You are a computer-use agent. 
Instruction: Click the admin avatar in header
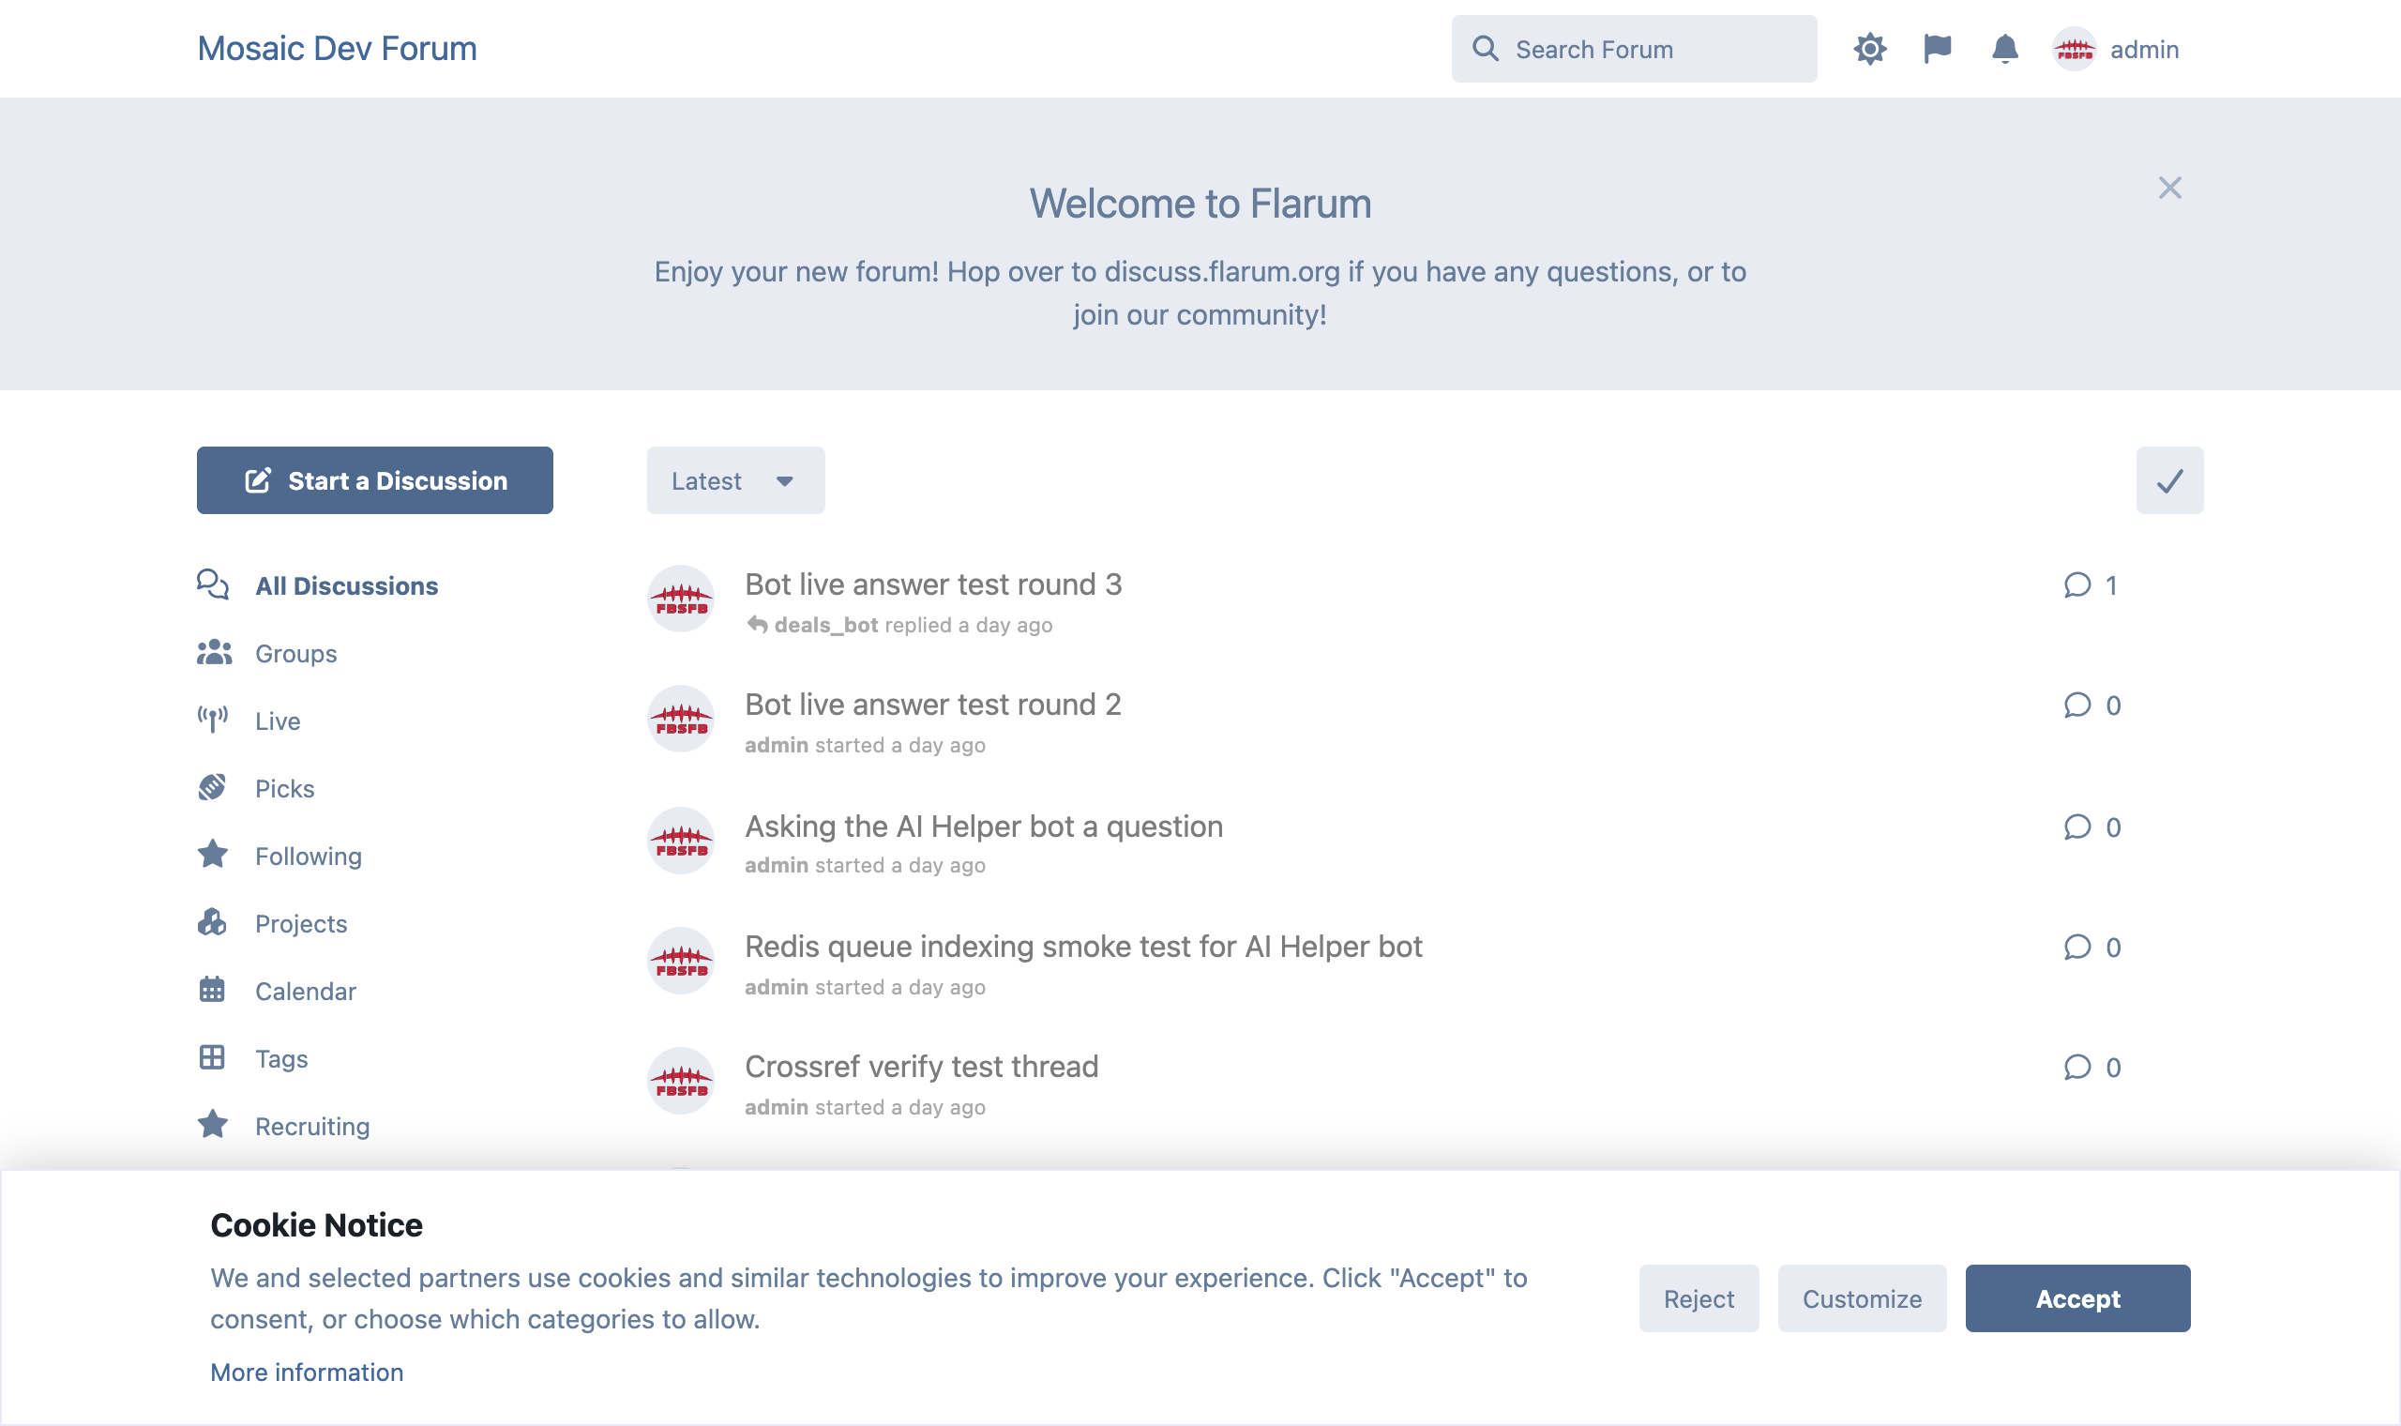[2075, 49]
